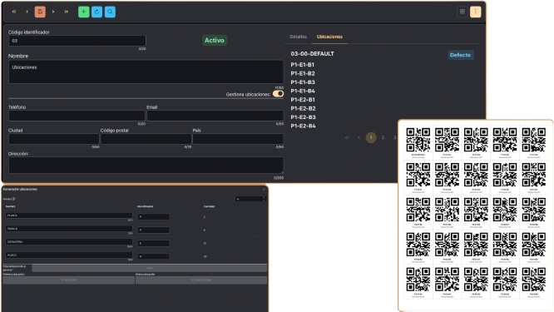Click the Defecto badge
Viewport: 554px width, 312px height.
point(460,55)
